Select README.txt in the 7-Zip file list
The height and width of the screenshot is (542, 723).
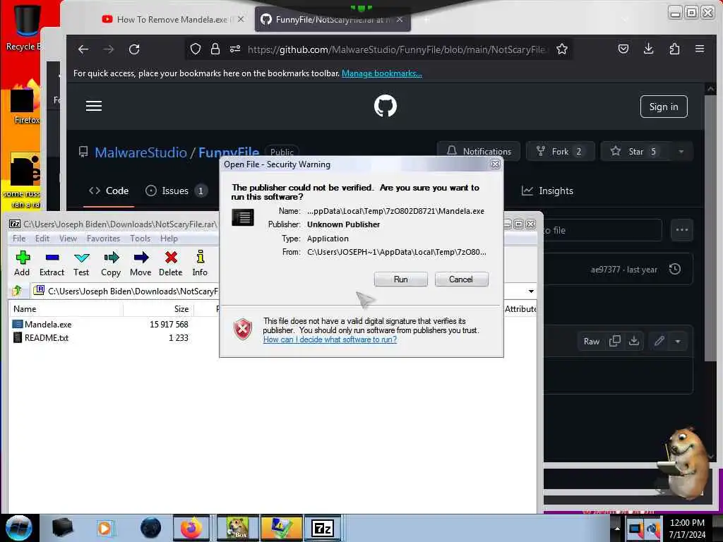(46, 338)
